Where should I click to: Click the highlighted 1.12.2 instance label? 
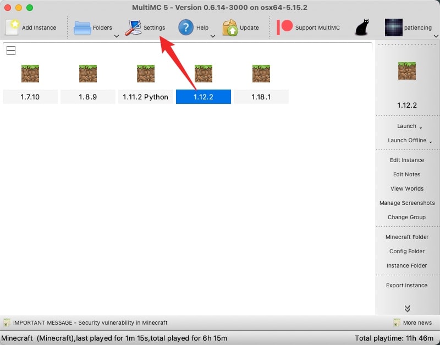204,97
